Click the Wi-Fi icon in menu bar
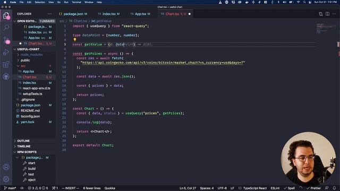This screenshot has height=191, width=340. pyautogui.click(x=299, y=2)
